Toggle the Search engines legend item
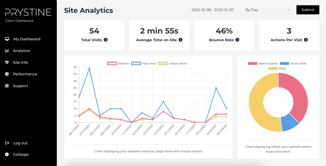 263,63
